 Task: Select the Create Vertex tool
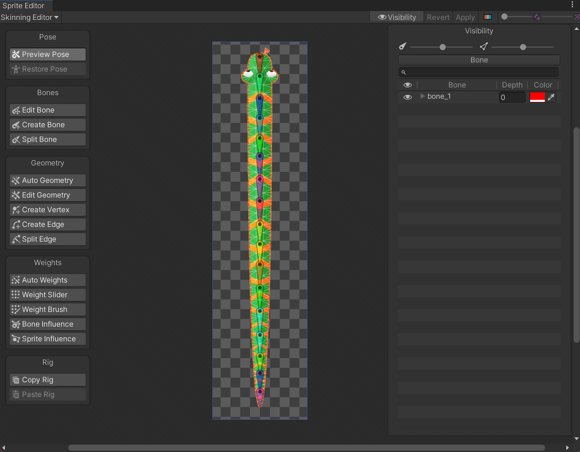point(48,210)
